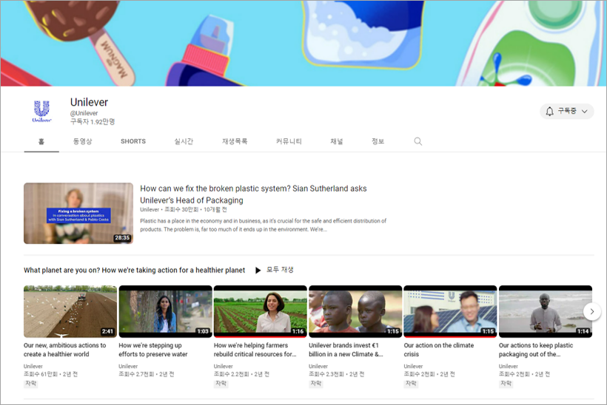View the 정보 tab
The height and width of the screenshot is (405, 607).
tap(378, 141)
